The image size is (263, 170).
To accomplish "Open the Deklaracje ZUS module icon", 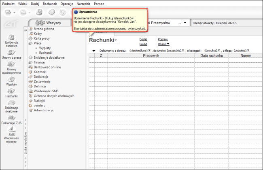I will coord(11,118).
